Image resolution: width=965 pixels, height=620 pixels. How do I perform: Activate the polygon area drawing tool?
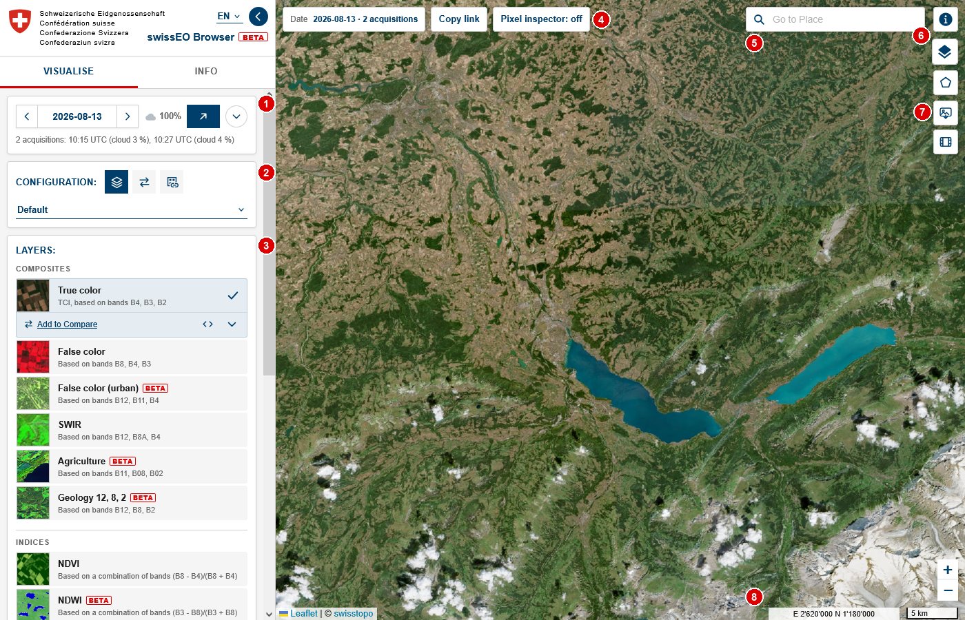[946, 83]
